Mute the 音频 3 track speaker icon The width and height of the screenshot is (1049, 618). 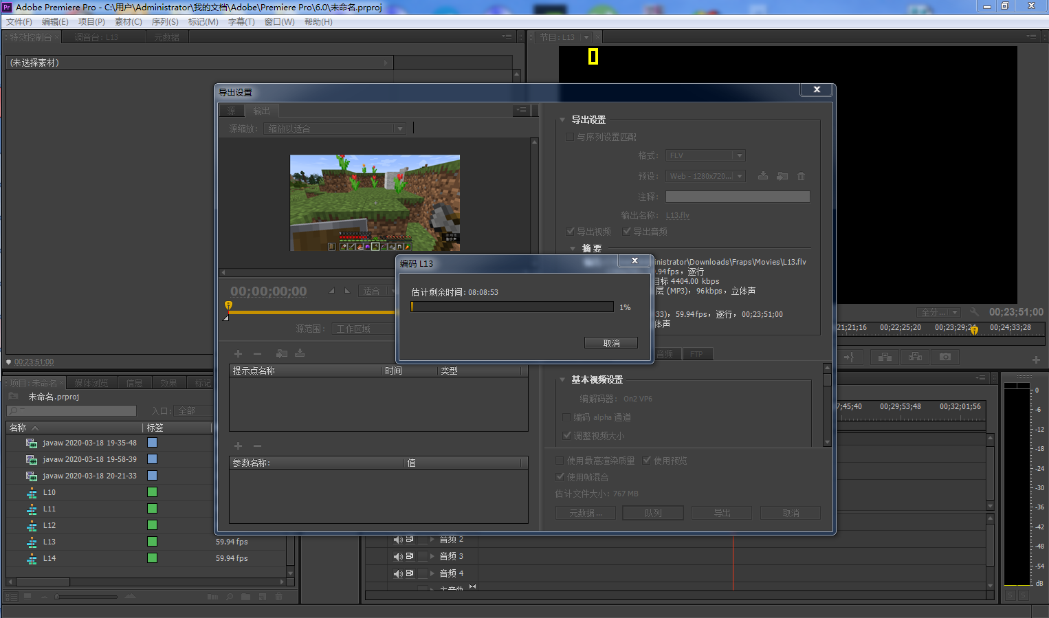(x=398, y=557)
